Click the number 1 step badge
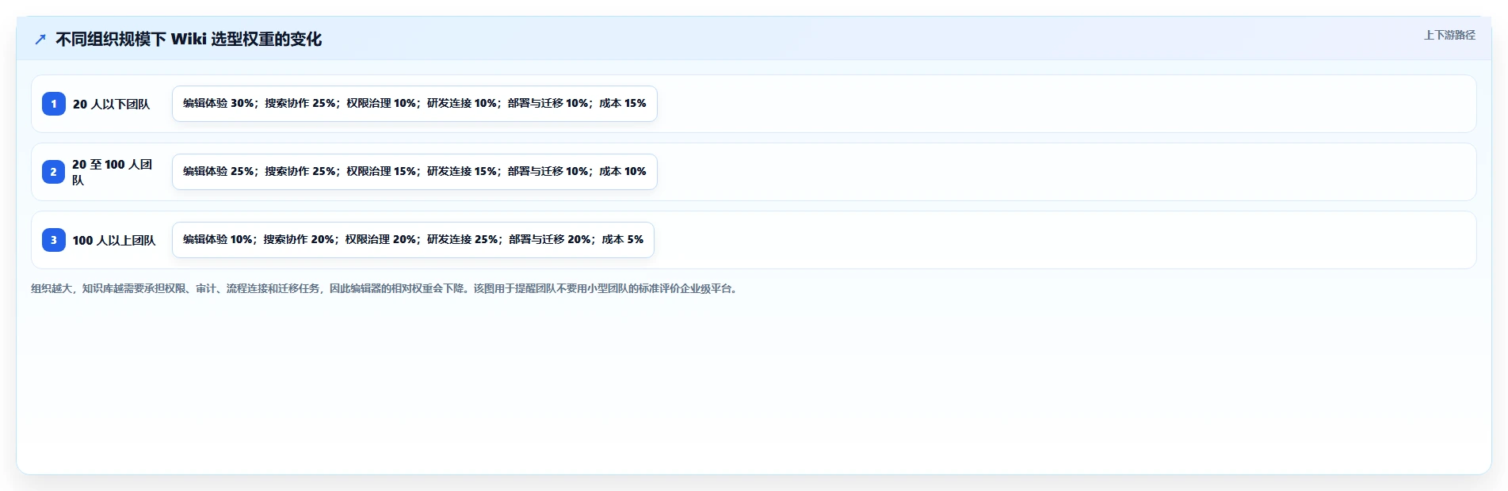This screenshot has height=491, width=1508. [54, 104]
